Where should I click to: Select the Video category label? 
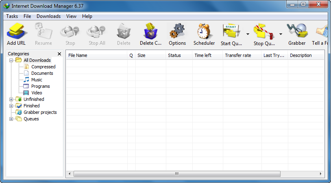pos(37,93)
